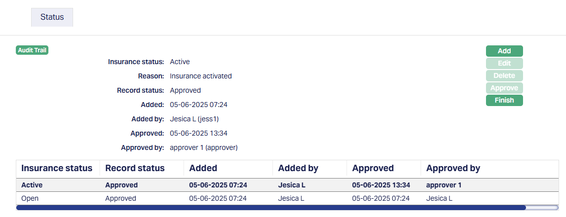Click the Approved column header
Viewport: 566px width, 217px height.
tap(373, 168)
